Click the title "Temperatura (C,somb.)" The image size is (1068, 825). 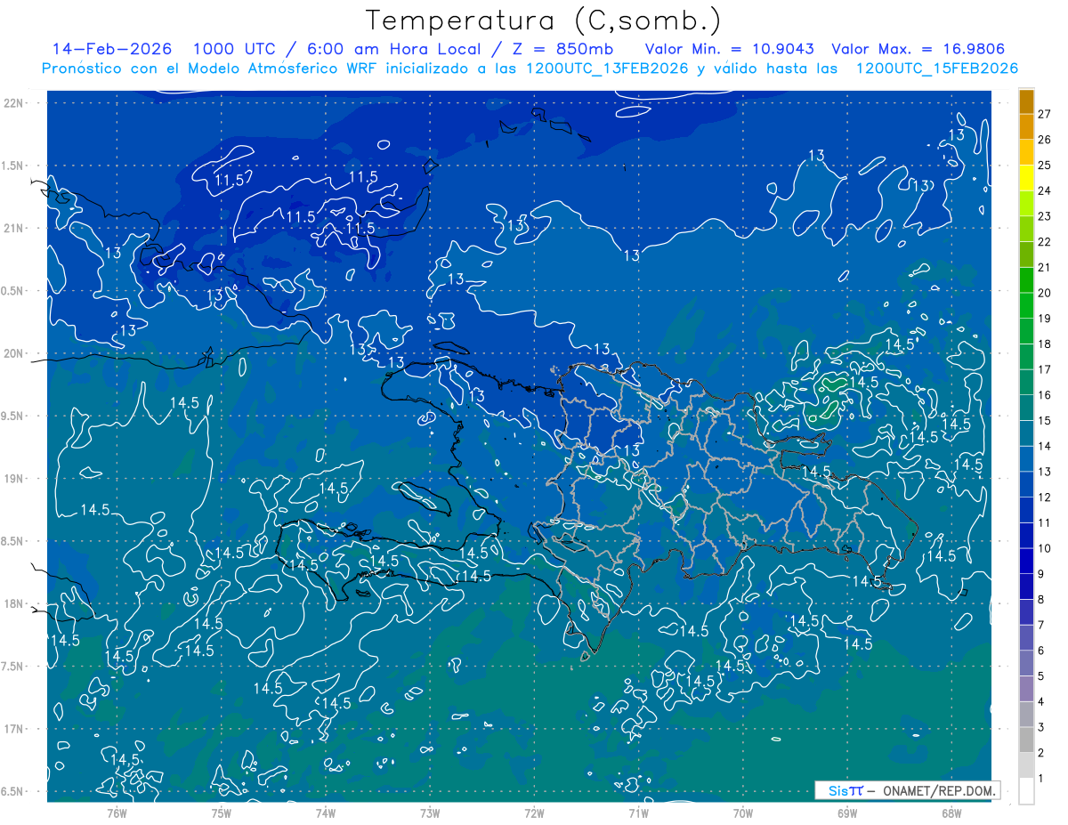pos(544,20)
